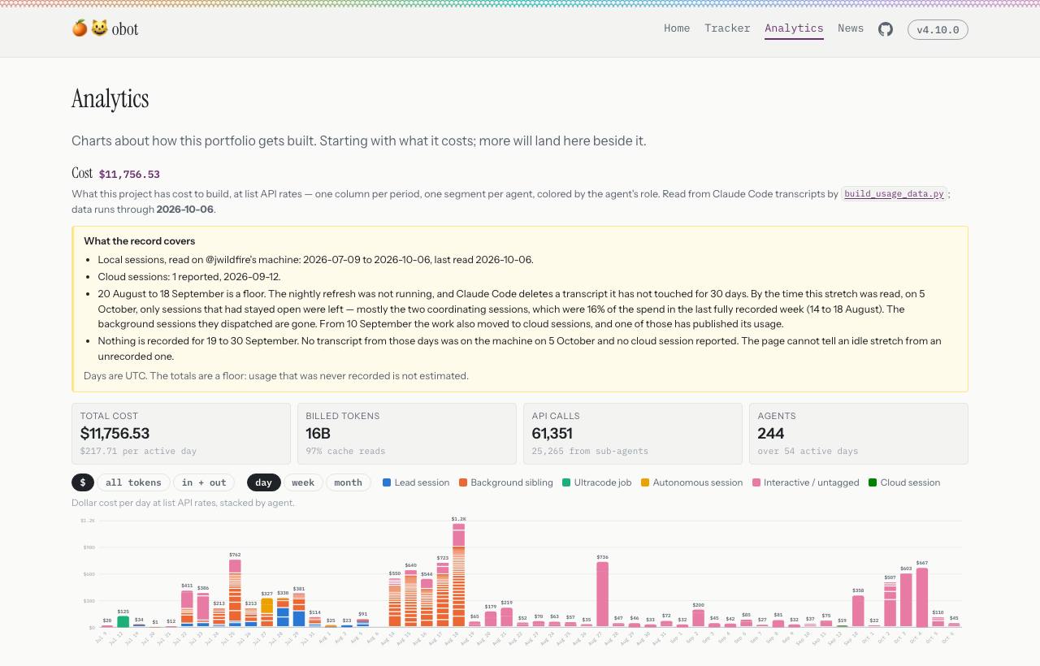Click the Billed Tokens 16B card
The width and height of the screenshot is (1040, 666).
407,434
